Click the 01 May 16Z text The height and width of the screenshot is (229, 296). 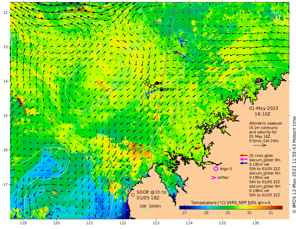(260, 136)
